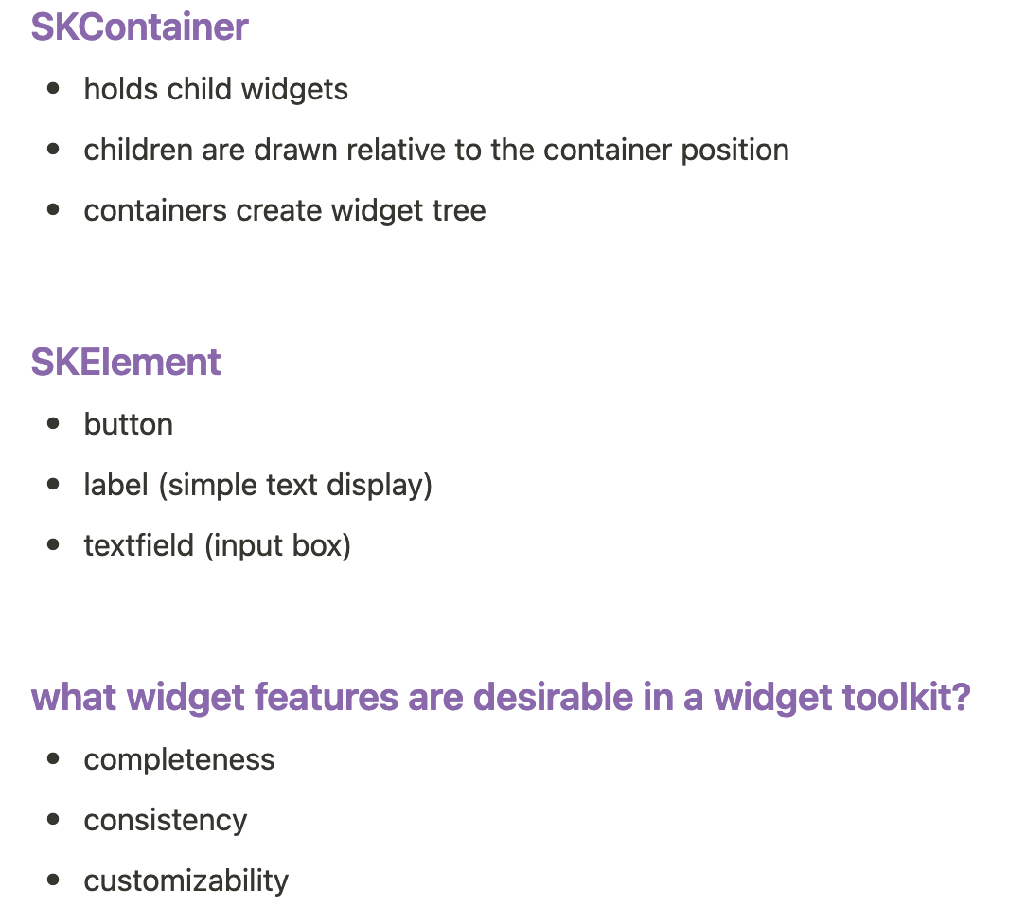The image size is (1026, 907).
Task: Click the 'consistency' list item
Action: click(166, 820)
